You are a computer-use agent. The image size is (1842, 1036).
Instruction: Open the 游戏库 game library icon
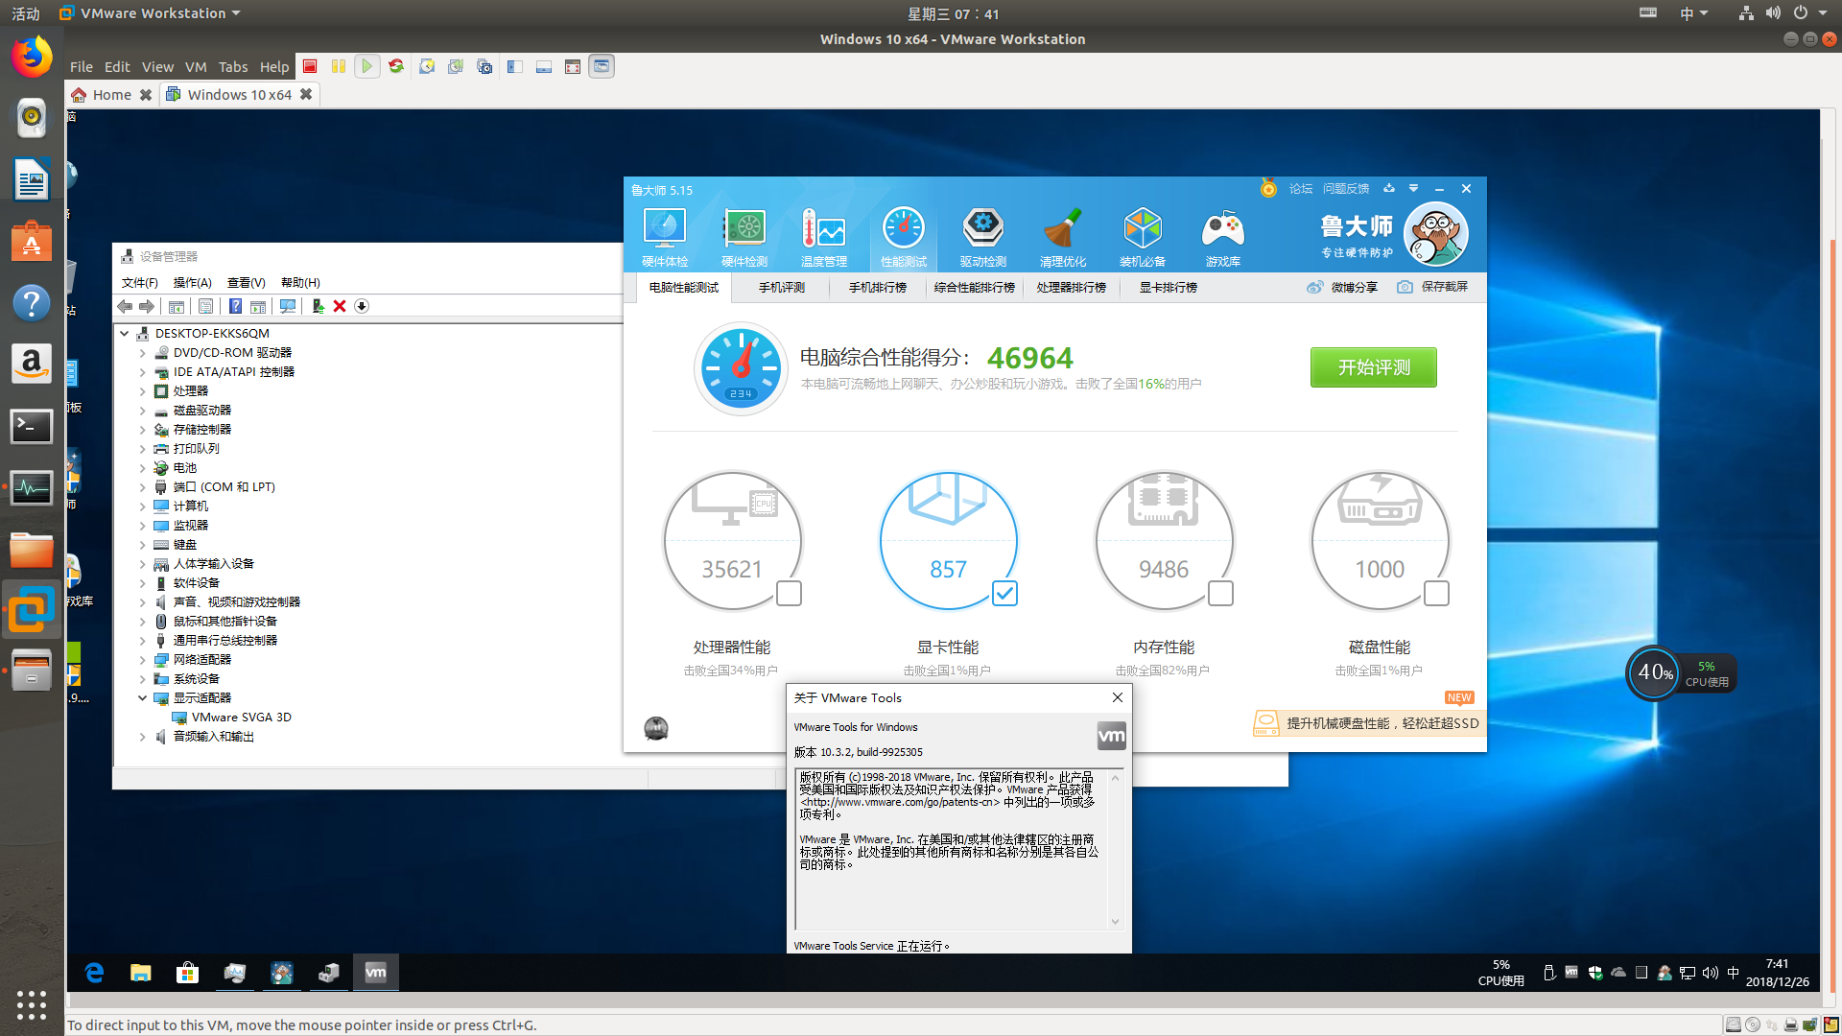(x=1223, y=237)
